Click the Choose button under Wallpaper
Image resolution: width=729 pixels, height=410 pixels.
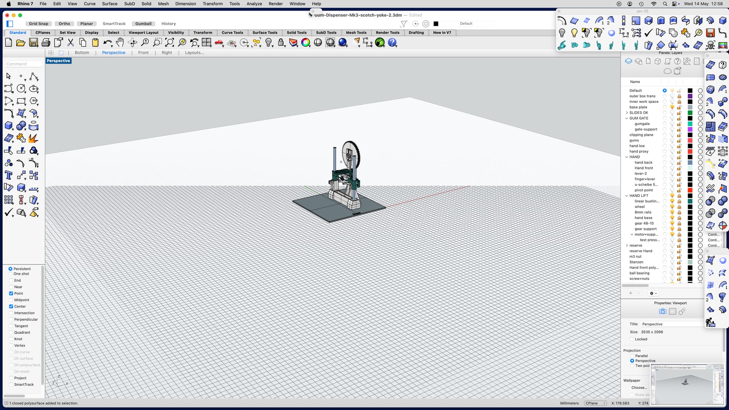tap(639, 388)
